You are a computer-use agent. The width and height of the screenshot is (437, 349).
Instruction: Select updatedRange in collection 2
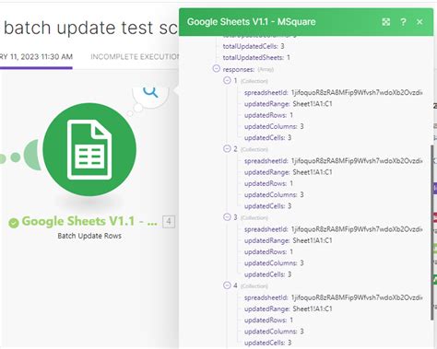pos(289,172)
